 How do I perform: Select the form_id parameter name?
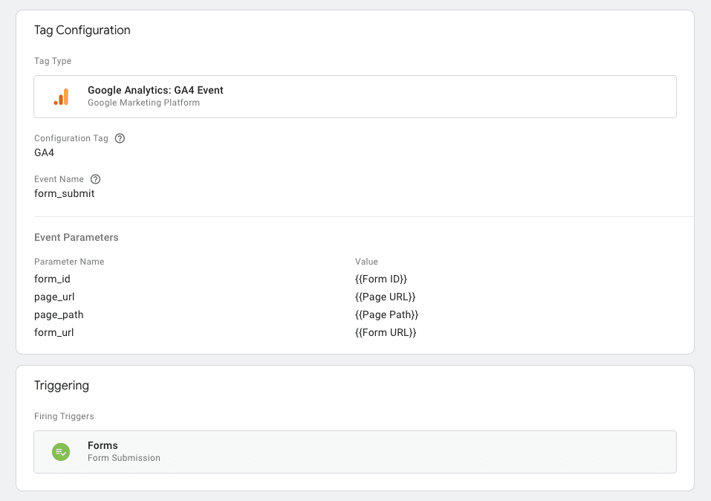click(52, 279)
